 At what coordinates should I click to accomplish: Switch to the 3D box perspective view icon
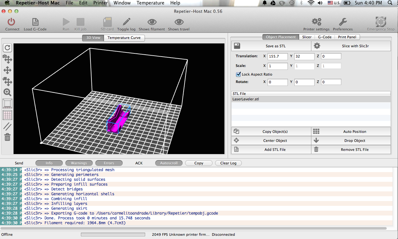tap(7, 104)
